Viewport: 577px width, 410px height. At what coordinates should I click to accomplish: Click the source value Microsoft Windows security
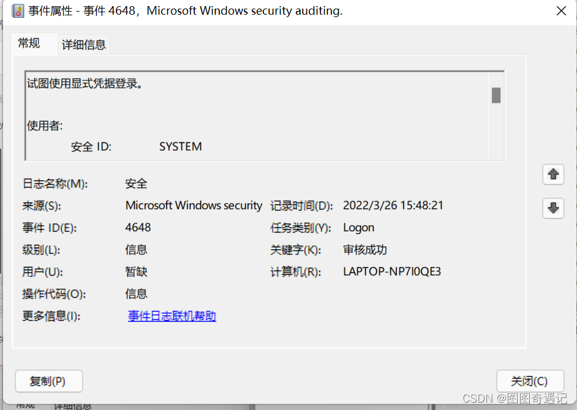click(x=194, y=206)
